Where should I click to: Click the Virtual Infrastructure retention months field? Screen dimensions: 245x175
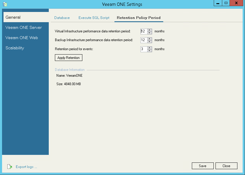coord(144,31)
